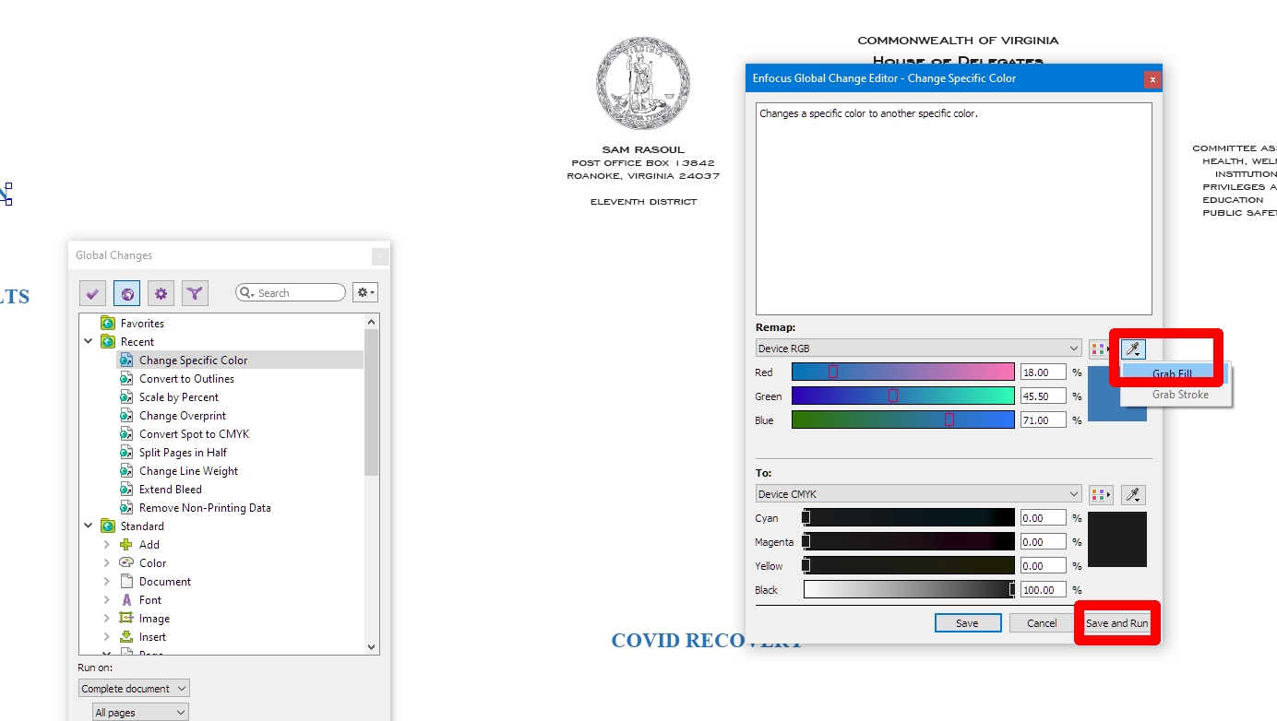The height and width of the screenshot is (721, 1277).
Task: Open the Remap color swatches palette icon
Action: (1100, 349)
